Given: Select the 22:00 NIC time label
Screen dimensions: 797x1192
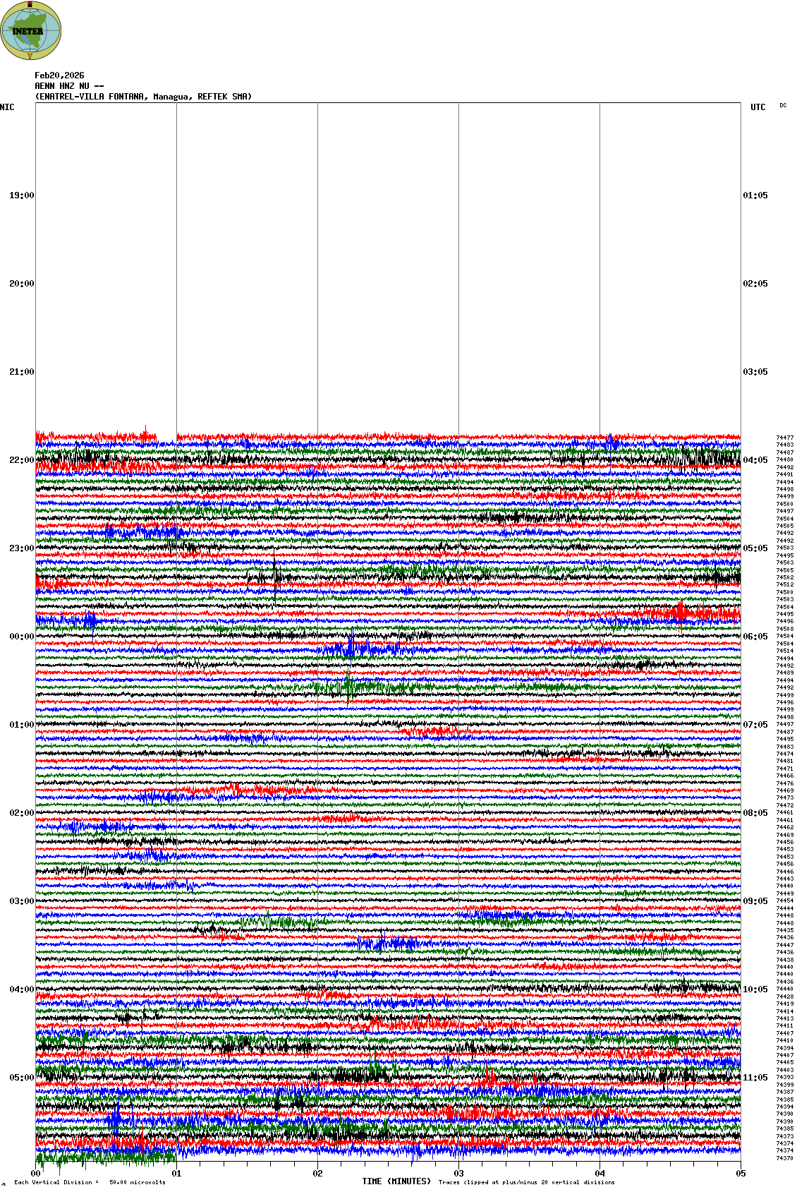Looking at the screenshot, I should [21, 460].
